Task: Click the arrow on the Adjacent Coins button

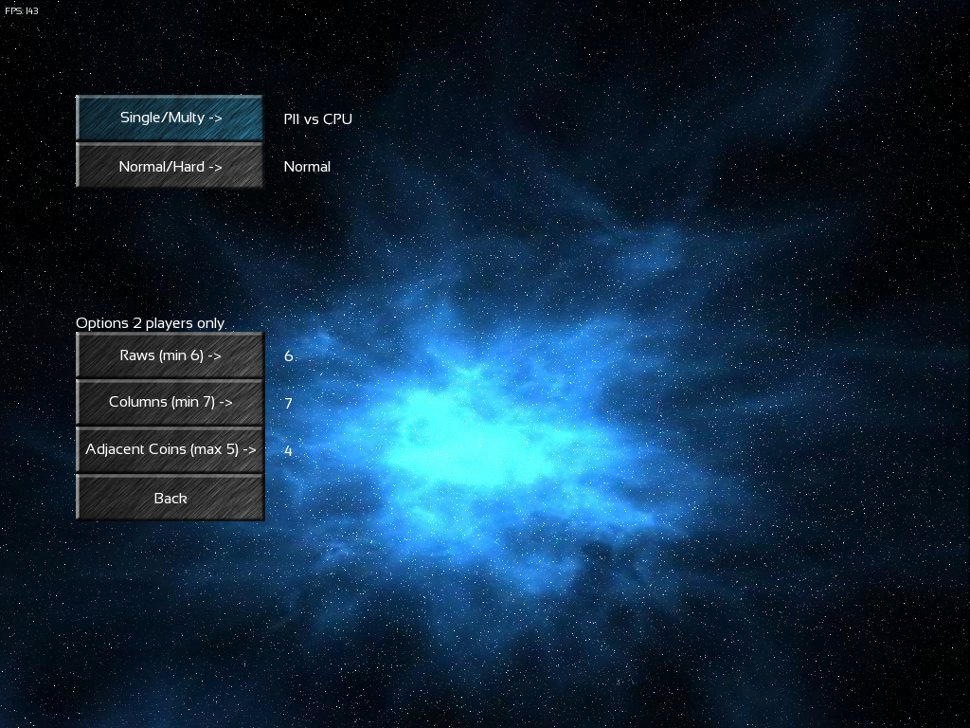Action: (250, 450)
